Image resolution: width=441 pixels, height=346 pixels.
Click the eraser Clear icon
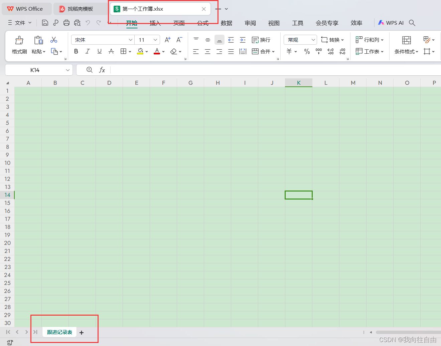point(173,51)
